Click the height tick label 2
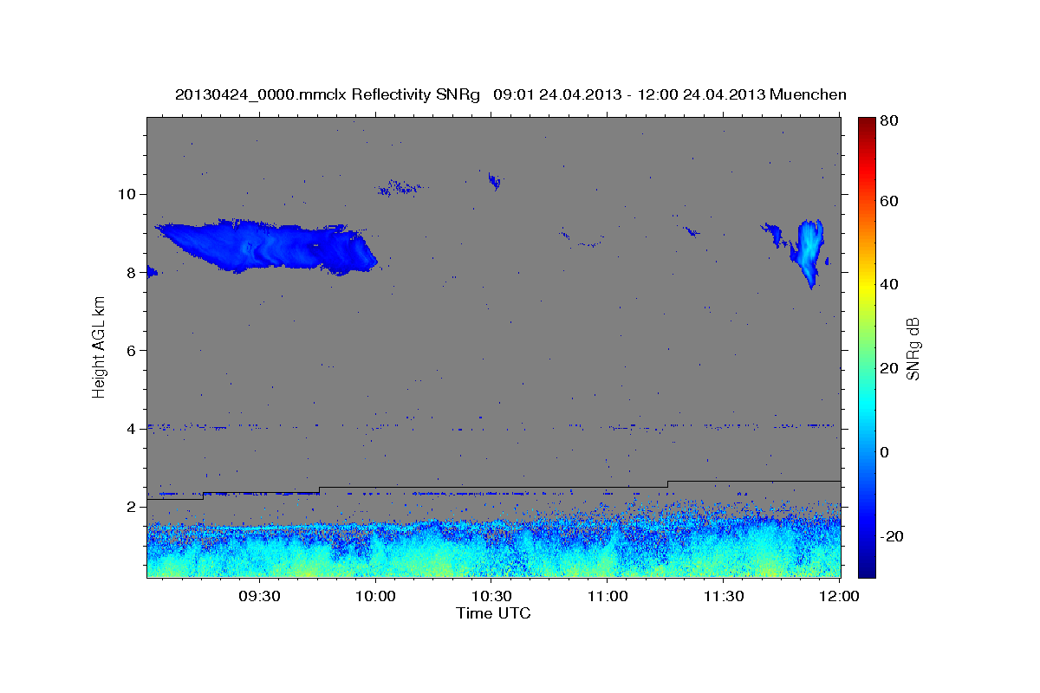Viewport: 1040px width, 693px height. coord(133,506)
